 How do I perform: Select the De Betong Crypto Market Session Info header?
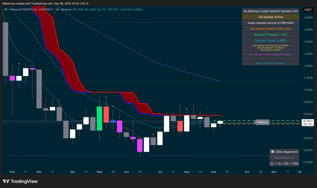coord(270,11)
